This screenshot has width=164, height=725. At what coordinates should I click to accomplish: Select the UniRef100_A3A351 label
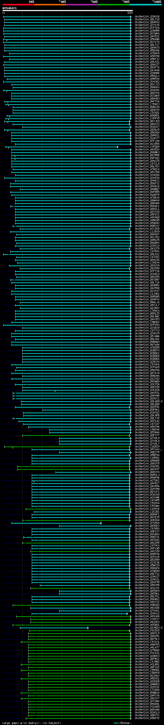click(x=147, y=466)
